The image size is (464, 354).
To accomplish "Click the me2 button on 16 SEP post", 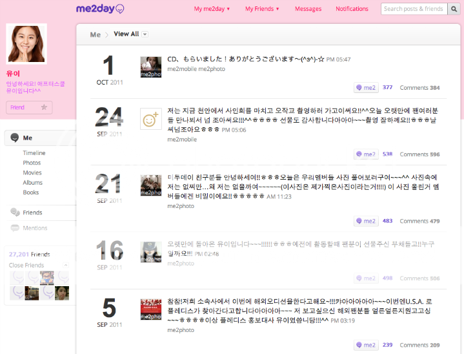I will (366, 278).
